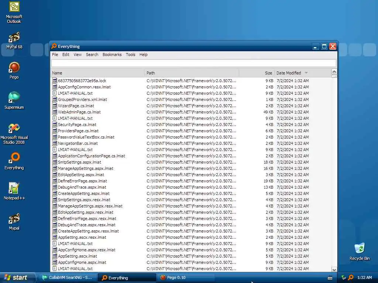The height and width of the screenshot is (283, 378).
Task: Click Everything taskbar button
Action: coord(127,278)
